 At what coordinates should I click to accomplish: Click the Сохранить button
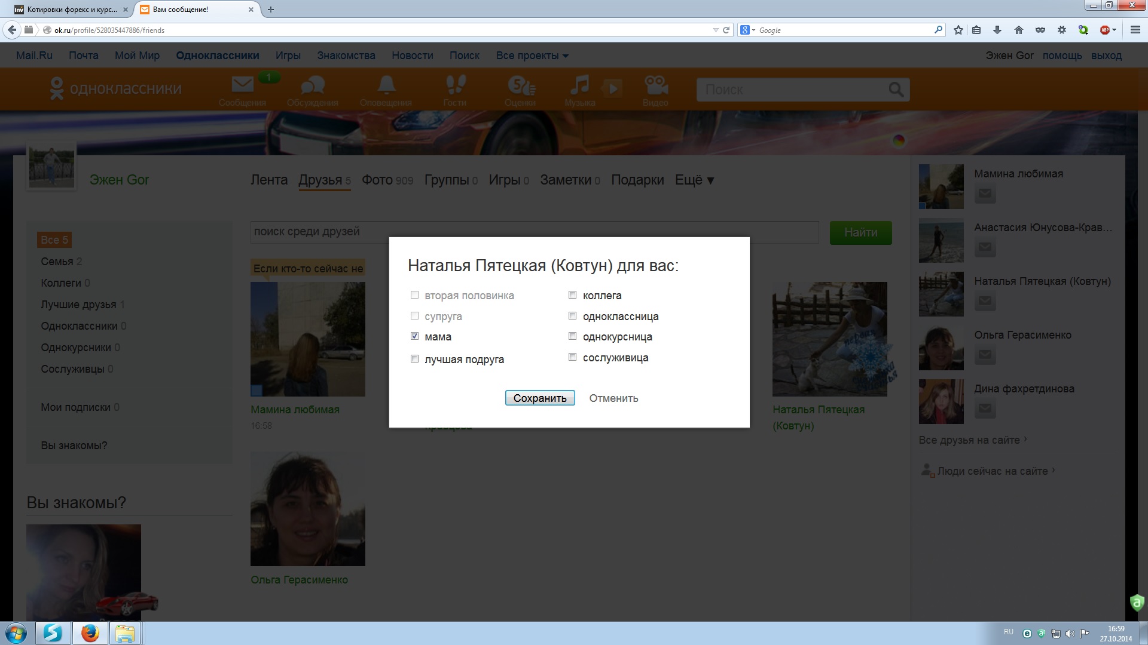coord(540,398)
